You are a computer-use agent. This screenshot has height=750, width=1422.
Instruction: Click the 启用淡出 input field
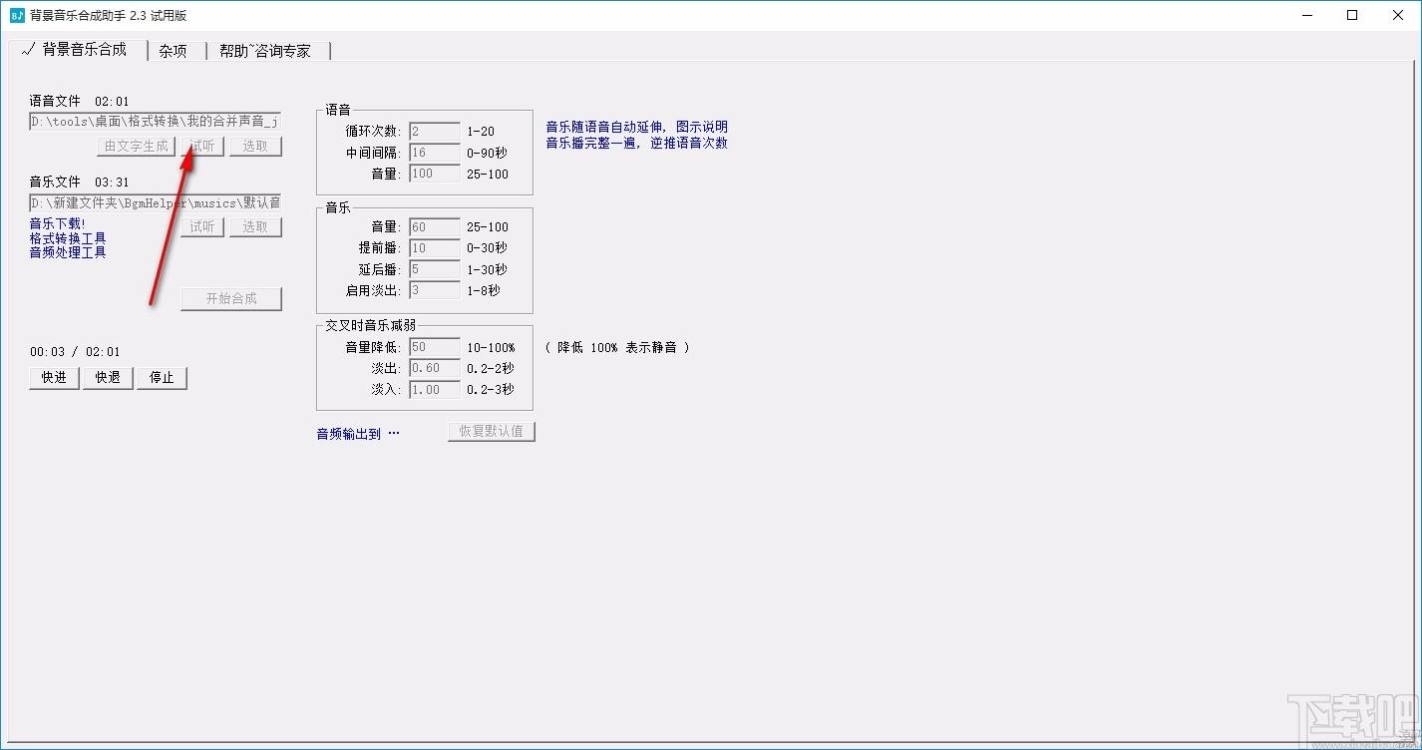tap(435, 290)
